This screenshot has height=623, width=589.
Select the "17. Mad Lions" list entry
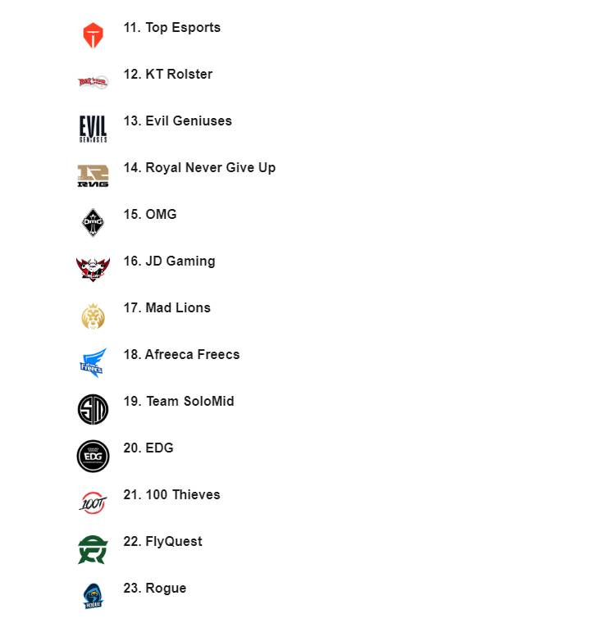(167, 308)
